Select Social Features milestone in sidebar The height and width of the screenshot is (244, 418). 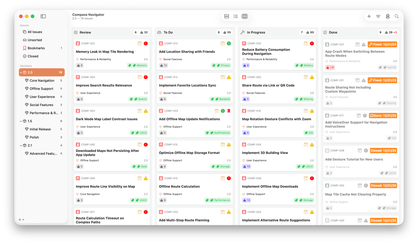tap(42, 105)
